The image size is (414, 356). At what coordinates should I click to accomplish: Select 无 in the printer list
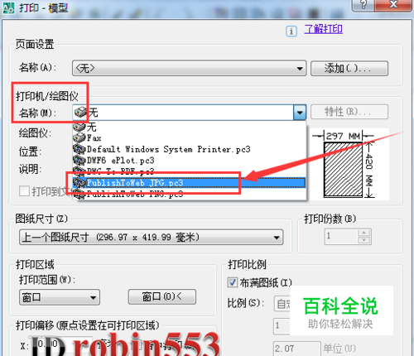point(190,127)
